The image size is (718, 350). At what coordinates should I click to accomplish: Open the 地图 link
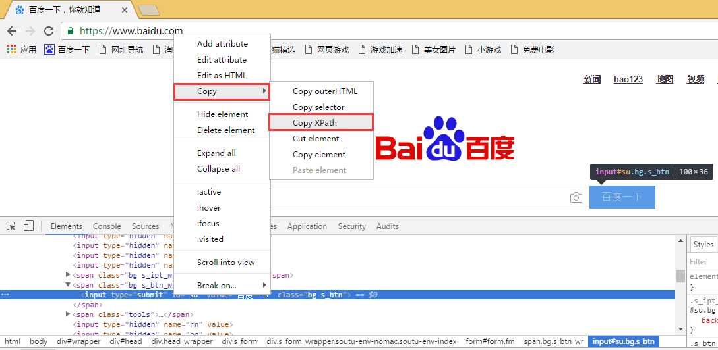tap(665, 79)
